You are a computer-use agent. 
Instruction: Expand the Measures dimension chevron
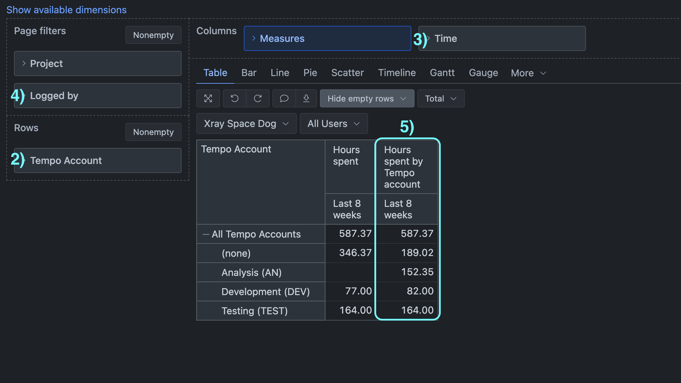click(254, 38)
